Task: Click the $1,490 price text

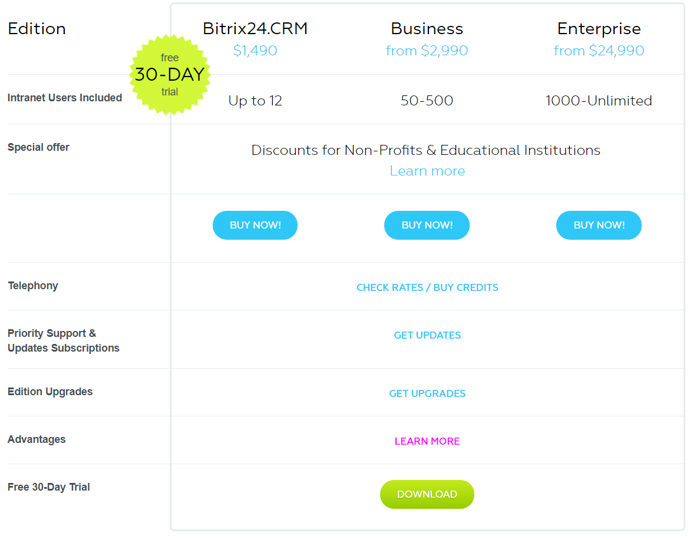Action: [255, 51]
